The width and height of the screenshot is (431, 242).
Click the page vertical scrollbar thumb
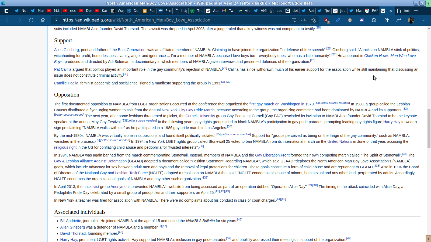click(x=429, y=129)
